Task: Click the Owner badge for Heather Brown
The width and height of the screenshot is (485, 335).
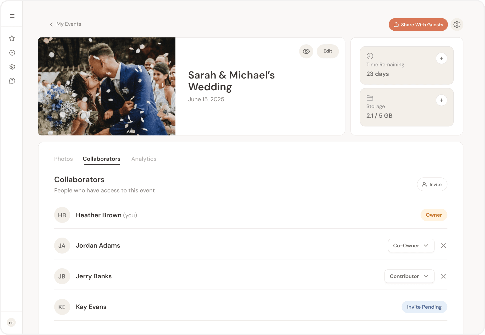Action: (x=434, y=215)
